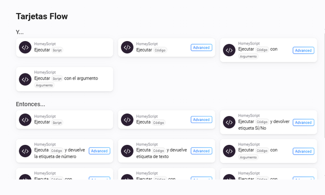Click the Script pill in 'Entonces… Ejecutar Script' card
This screenshot has height=195, width=325.
[57, 123]
